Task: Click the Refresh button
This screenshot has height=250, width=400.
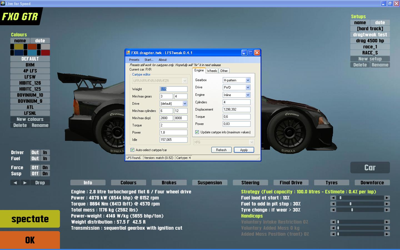Action: [x=221, y=150]
